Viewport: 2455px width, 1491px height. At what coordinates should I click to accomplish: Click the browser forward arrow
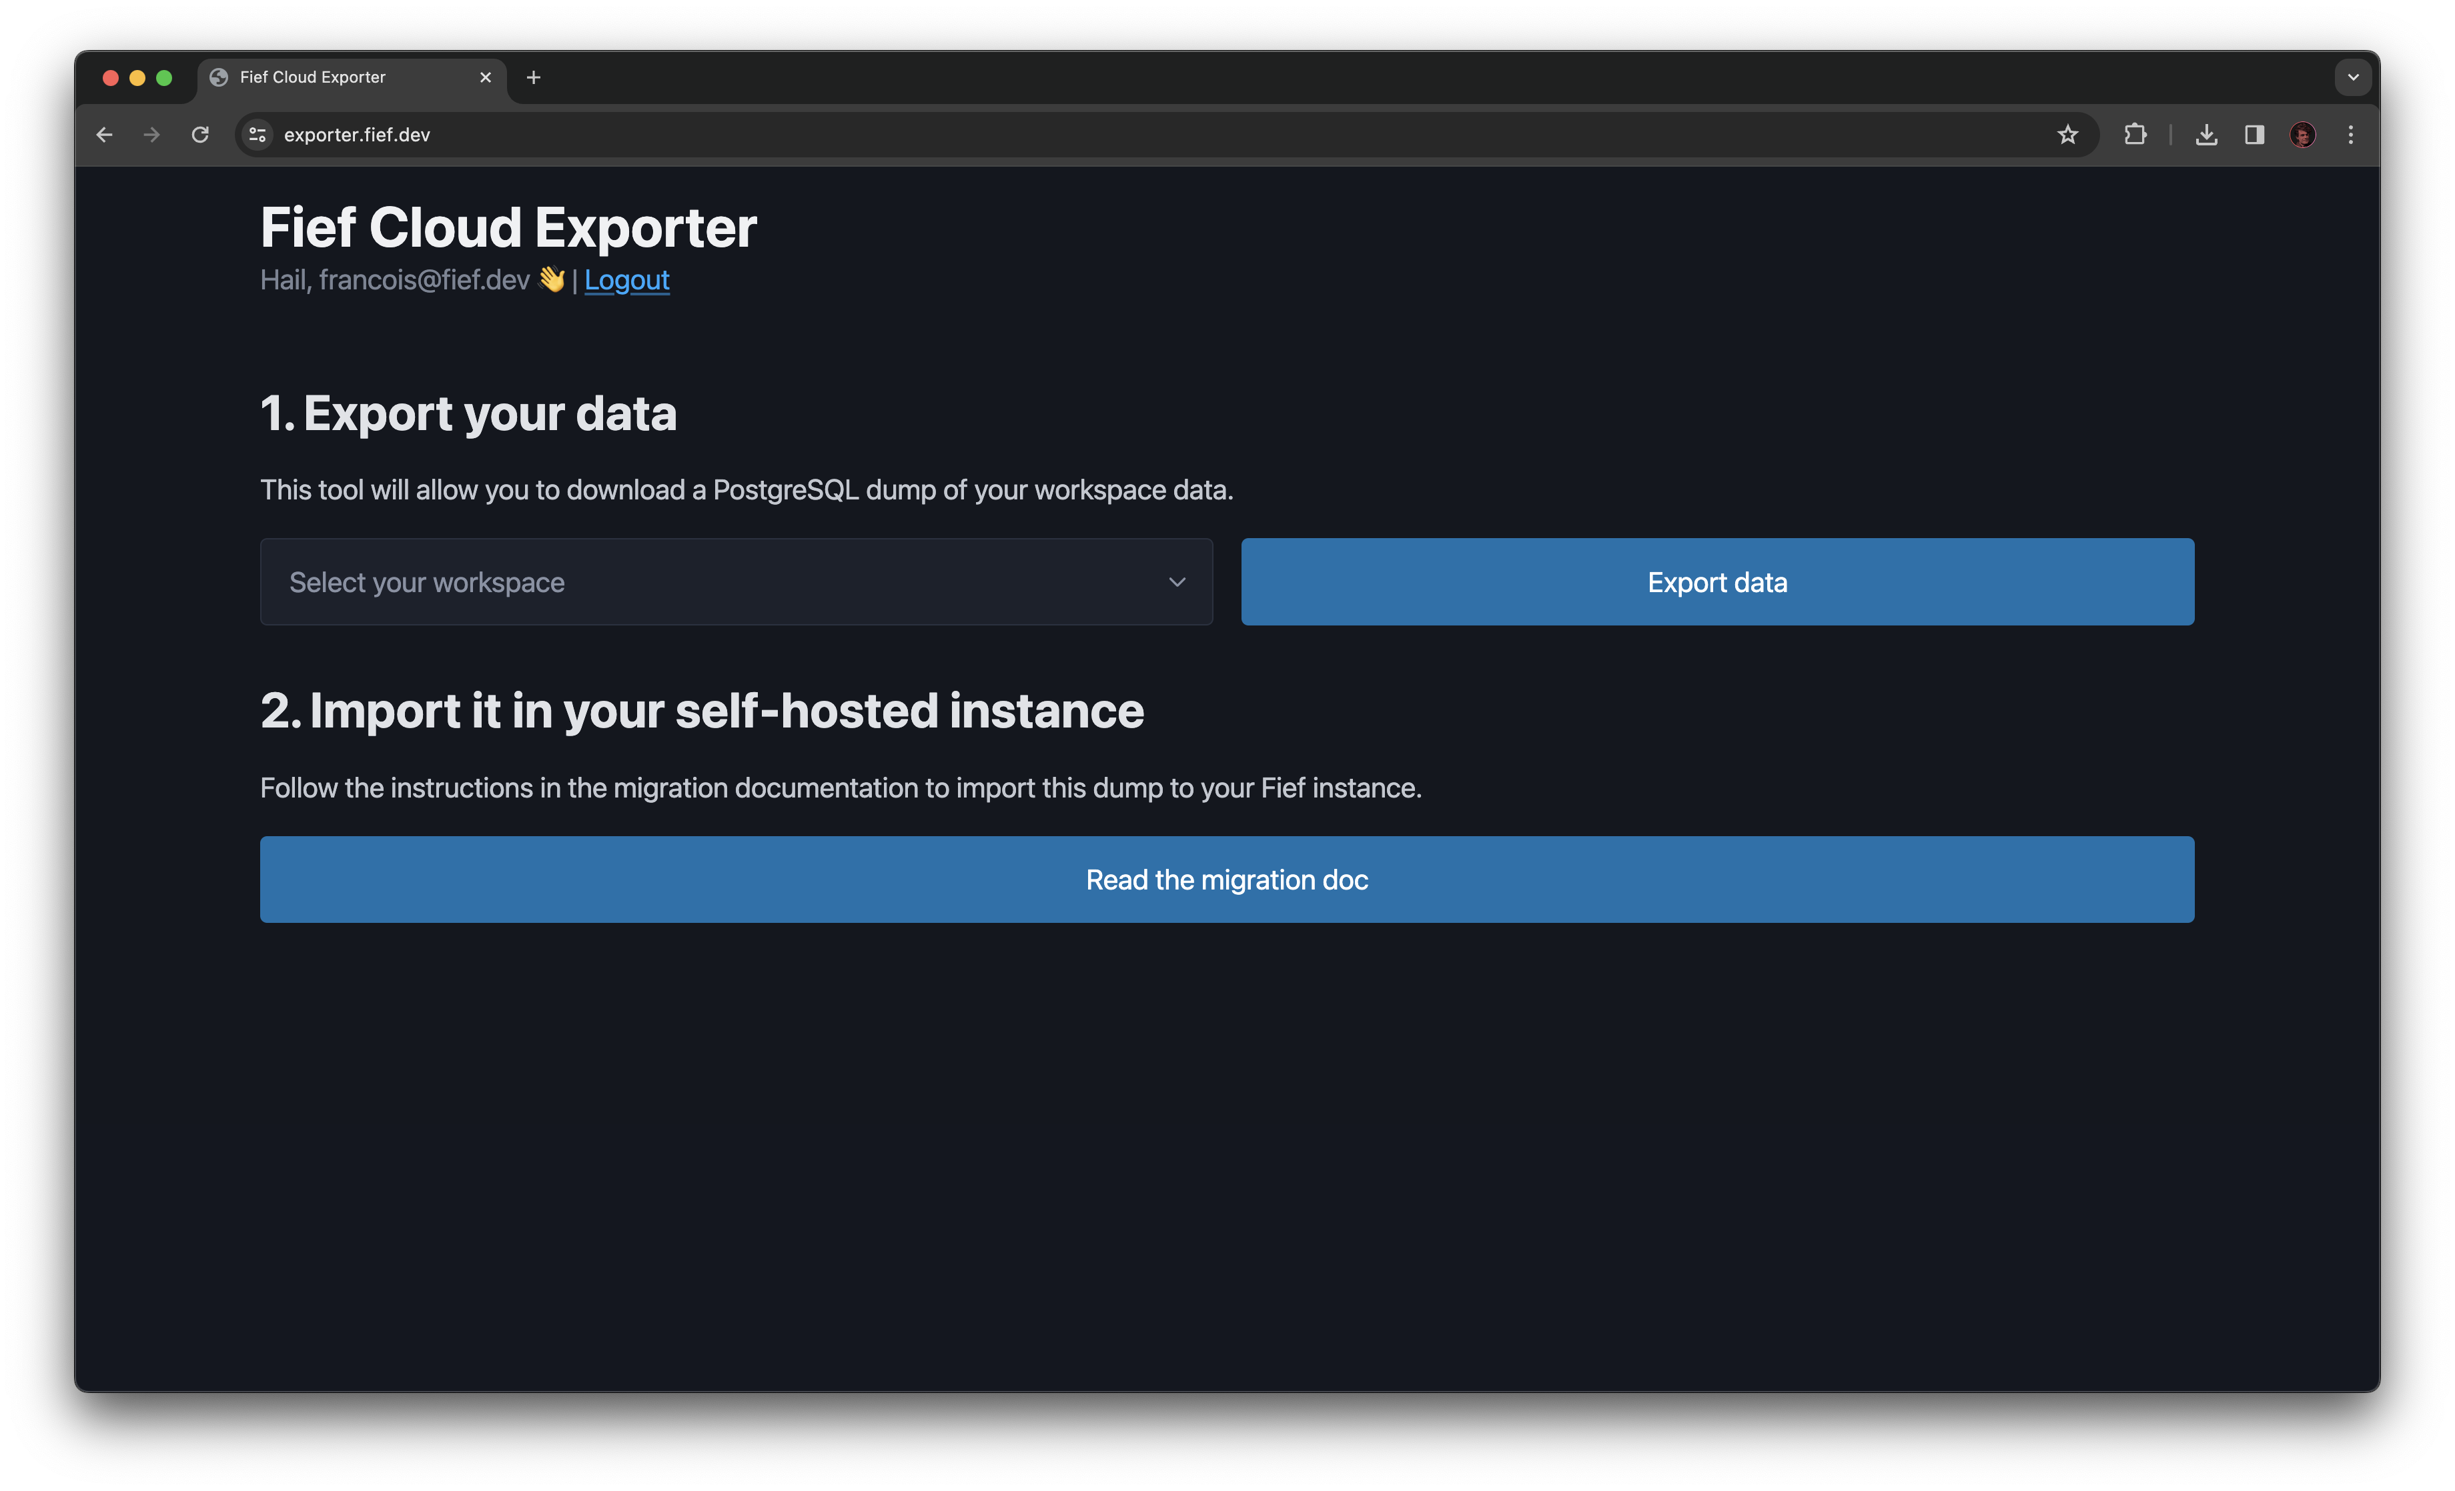click(x=151, y=135)
